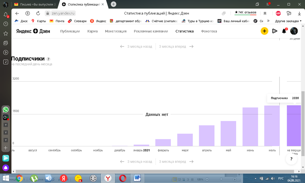Open Диск bookmark
Image resolution: width=305 pixels, height=183 pixels.
click(21, 21)
